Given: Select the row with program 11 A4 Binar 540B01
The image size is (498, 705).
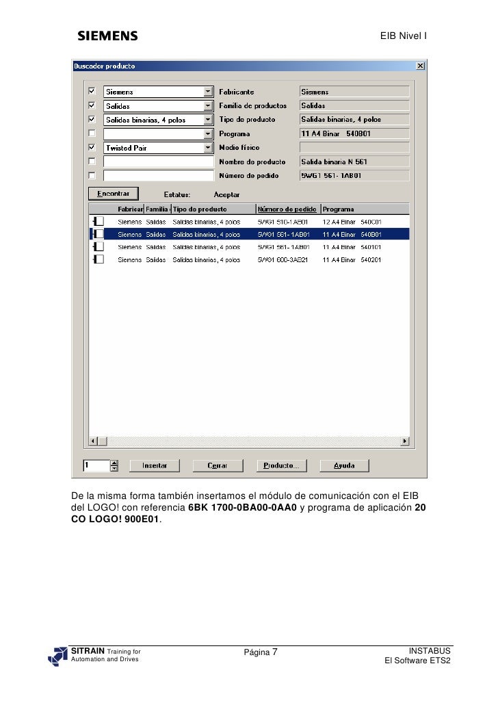Looking at the screenshot, I should (x=250, y=234).
